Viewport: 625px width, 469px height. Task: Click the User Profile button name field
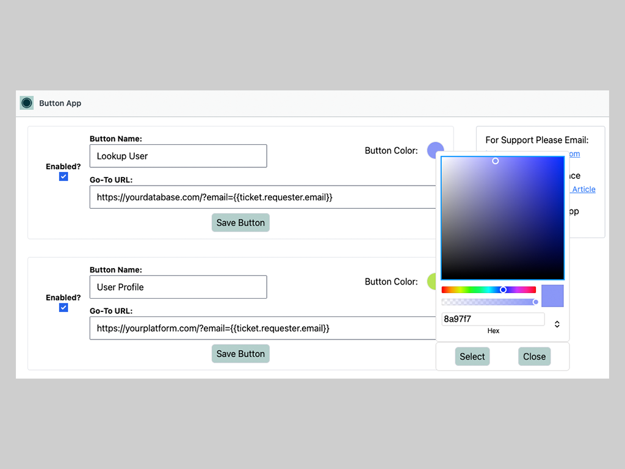178,287
